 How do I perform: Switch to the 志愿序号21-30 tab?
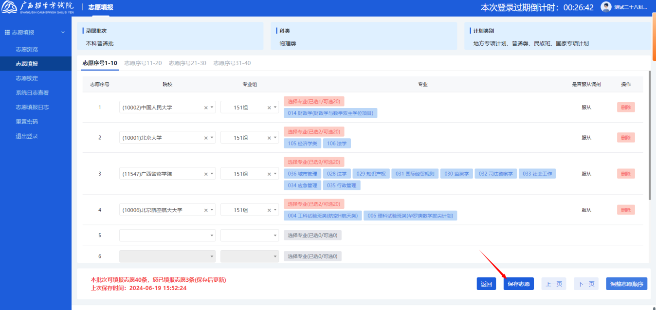(x=187, y=63)
